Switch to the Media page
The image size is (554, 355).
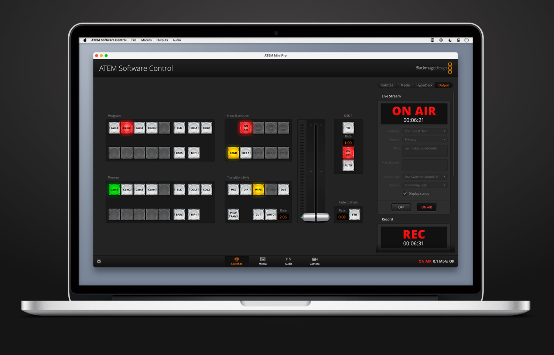pos(262,261)
